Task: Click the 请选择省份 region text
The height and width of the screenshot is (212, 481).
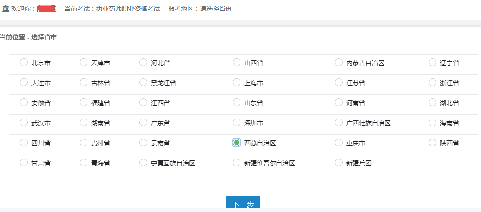Action: (x=216, y=9)
